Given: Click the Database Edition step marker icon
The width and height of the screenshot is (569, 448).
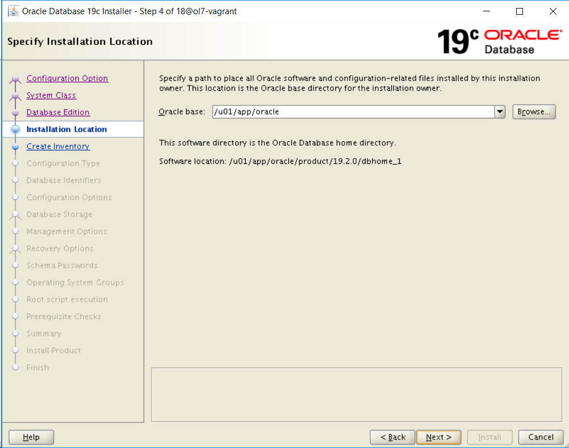Looking at the screenshot, I should coord(15,113).
